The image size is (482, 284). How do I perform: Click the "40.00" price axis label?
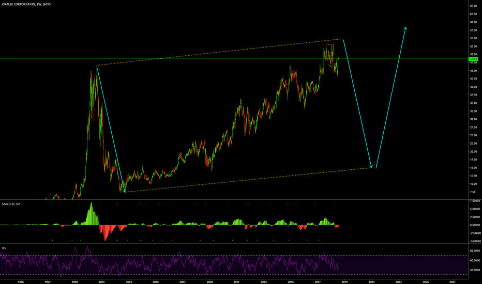tap(473, 87)
